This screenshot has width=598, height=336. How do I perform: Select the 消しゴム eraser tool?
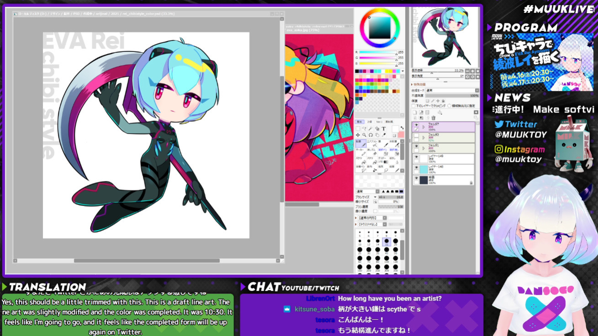(x=372, y=152)
